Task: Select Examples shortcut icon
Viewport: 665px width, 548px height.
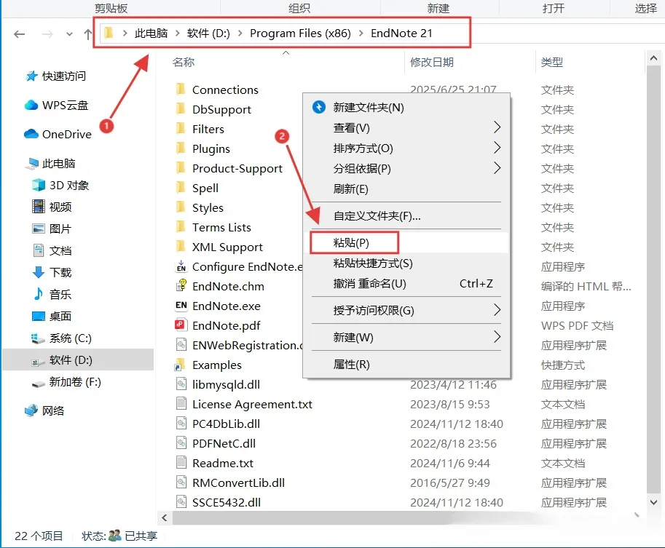Action: (x=180, y=365)
